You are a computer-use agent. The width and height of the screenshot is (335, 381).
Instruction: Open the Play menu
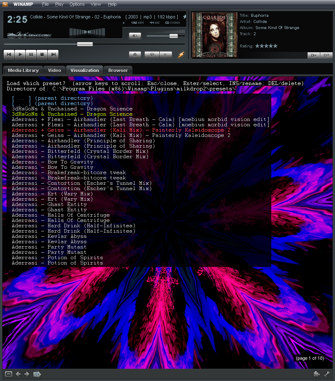pos(59,4)
